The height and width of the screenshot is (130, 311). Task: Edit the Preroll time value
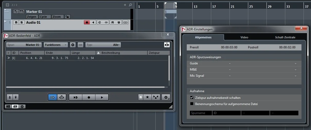229,47
